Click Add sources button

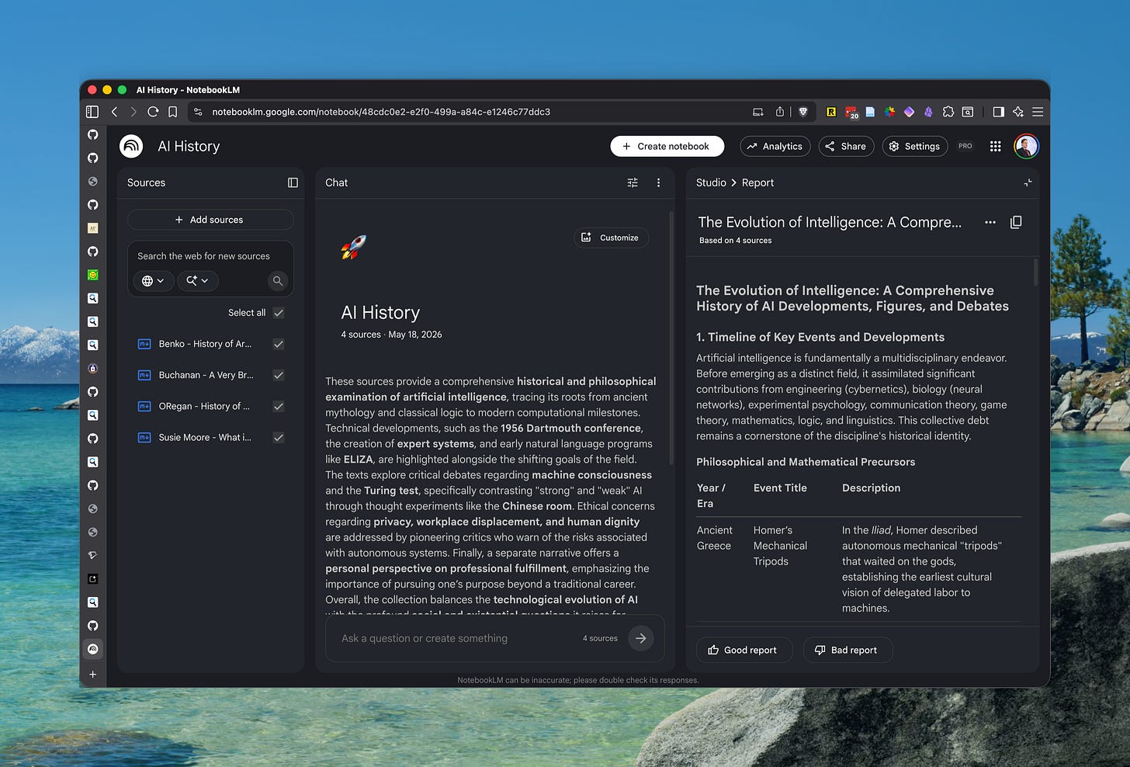click(x=210, y=220)
